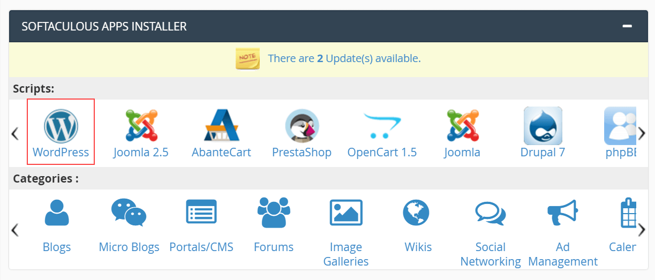The width and height of the screenshot is (655, 280).
Task: Click the Drupal 7 text label
Action: click(x=543, y=153)
